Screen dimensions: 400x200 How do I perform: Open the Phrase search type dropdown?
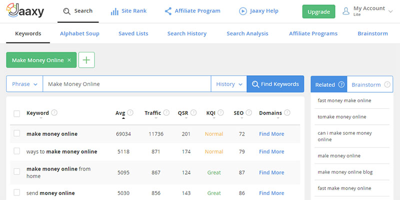point(24,84)
